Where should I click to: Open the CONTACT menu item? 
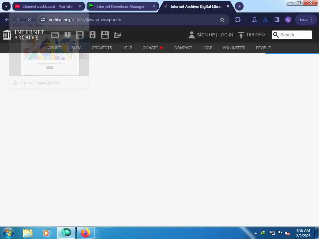183,48
